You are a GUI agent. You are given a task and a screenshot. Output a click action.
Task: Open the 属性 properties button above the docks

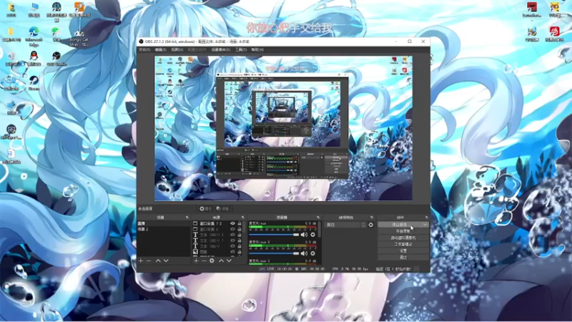coord(206,209)
